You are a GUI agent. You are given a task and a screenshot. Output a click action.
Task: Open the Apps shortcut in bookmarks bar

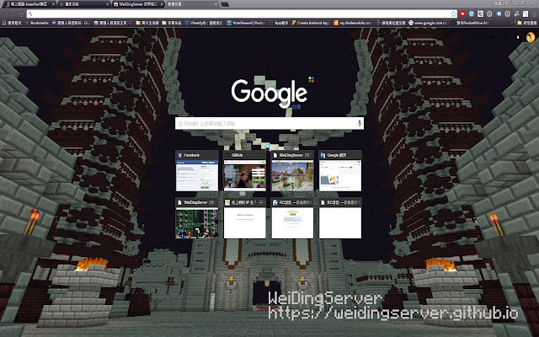pyautogui.click(x=12, y=23)
